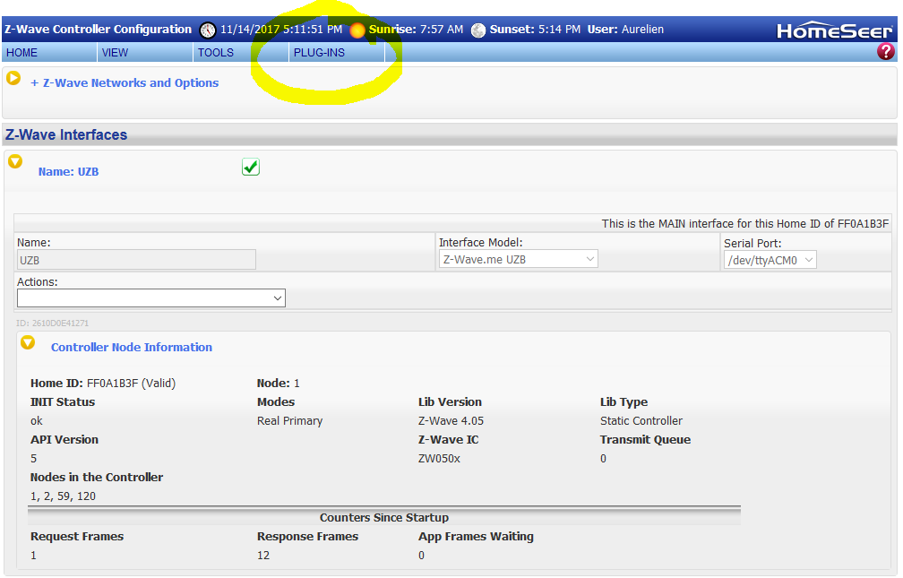This screenshot has height=578, width=903.
Task: Open the Serial Port dropdown
Action: [770, 260]
